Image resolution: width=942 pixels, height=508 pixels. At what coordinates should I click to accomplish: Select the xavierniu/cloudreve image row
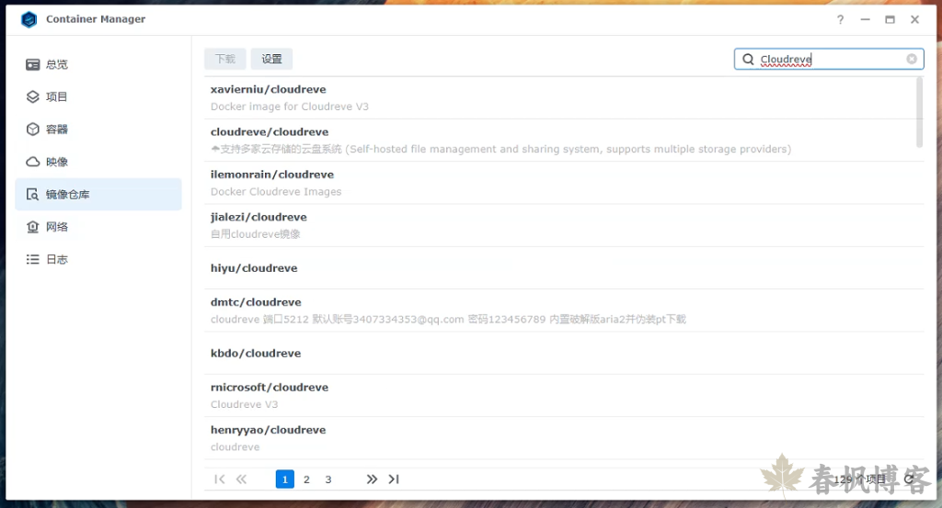point(564,97)
